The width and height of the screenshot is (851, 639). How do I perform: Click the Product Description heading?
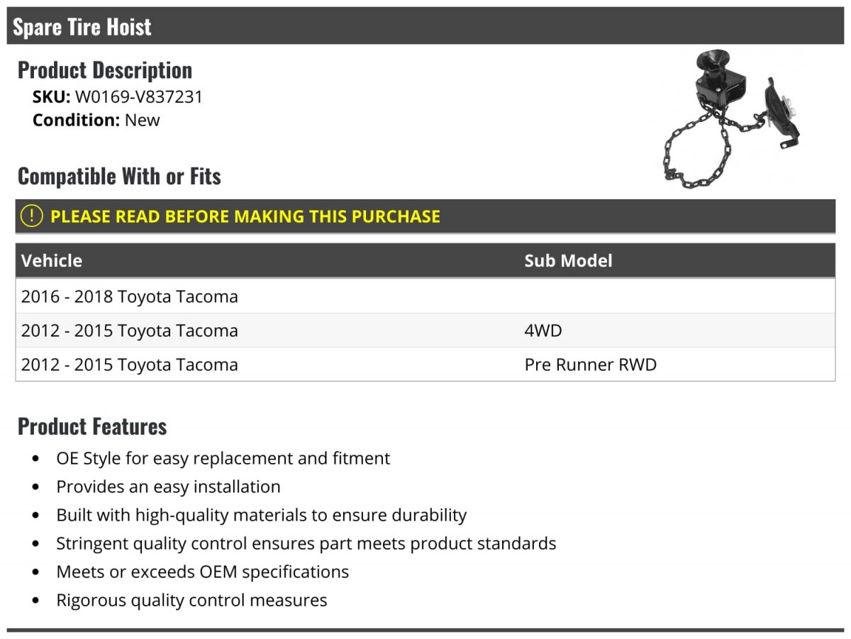[105, 70]
